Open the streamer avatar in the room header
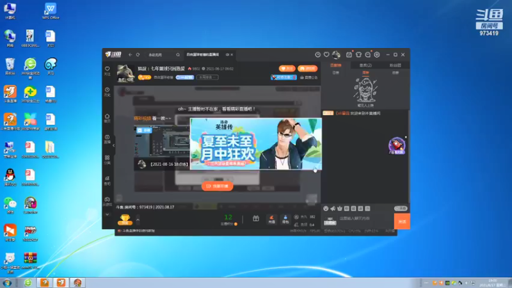 click(x=125, y=73)
